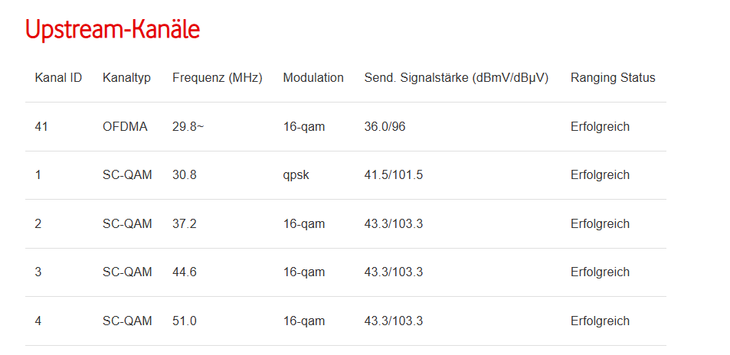Click the qpsk modulation cell
This screenshot has width=730, height=355.
pyautogui.click(x=295, y=175)
